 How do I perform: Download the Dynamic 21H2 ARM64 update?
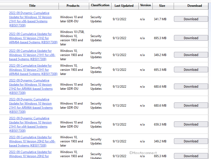pyautogui.click(x=191, y=87)
